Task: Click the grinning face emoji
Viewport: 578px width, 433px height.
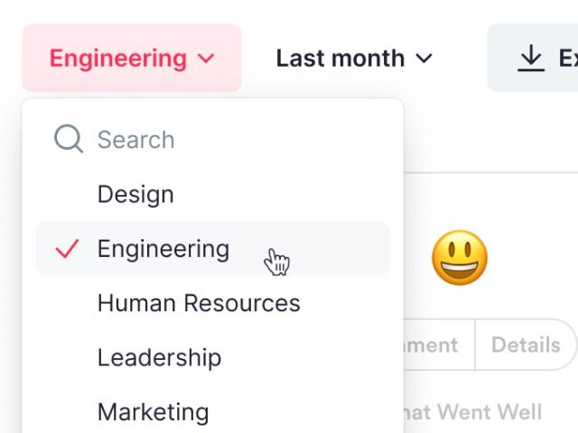Action: coord(460,258)
